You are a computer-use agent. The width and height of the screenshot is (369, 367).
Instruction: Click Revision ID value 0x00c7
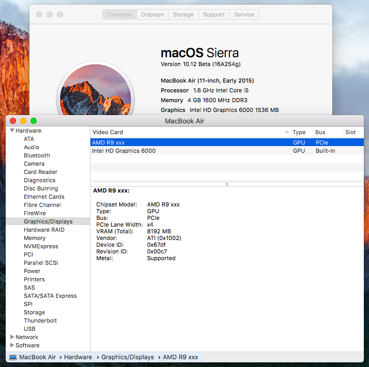point(157,251)
